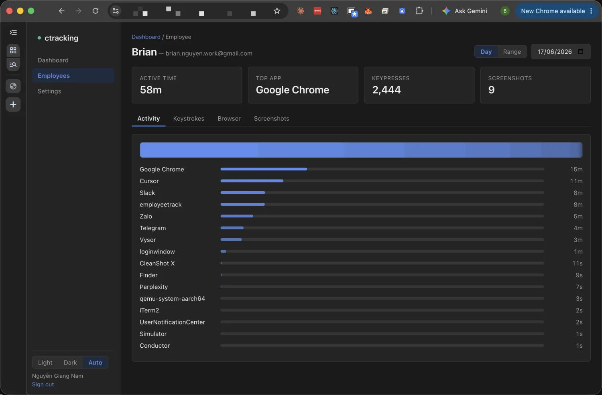Click the ctracking logo title
Screen dimensions: 602x395
(61, 38)
